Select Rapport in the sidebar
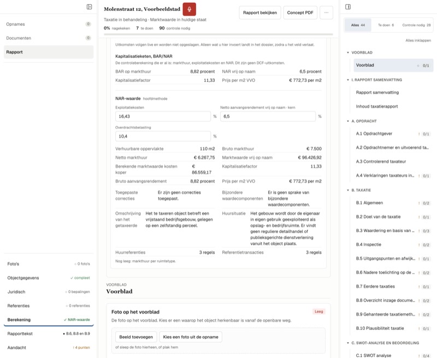This screenshot has width=437, height=358. pyautogui.click(x=49, y=52)
